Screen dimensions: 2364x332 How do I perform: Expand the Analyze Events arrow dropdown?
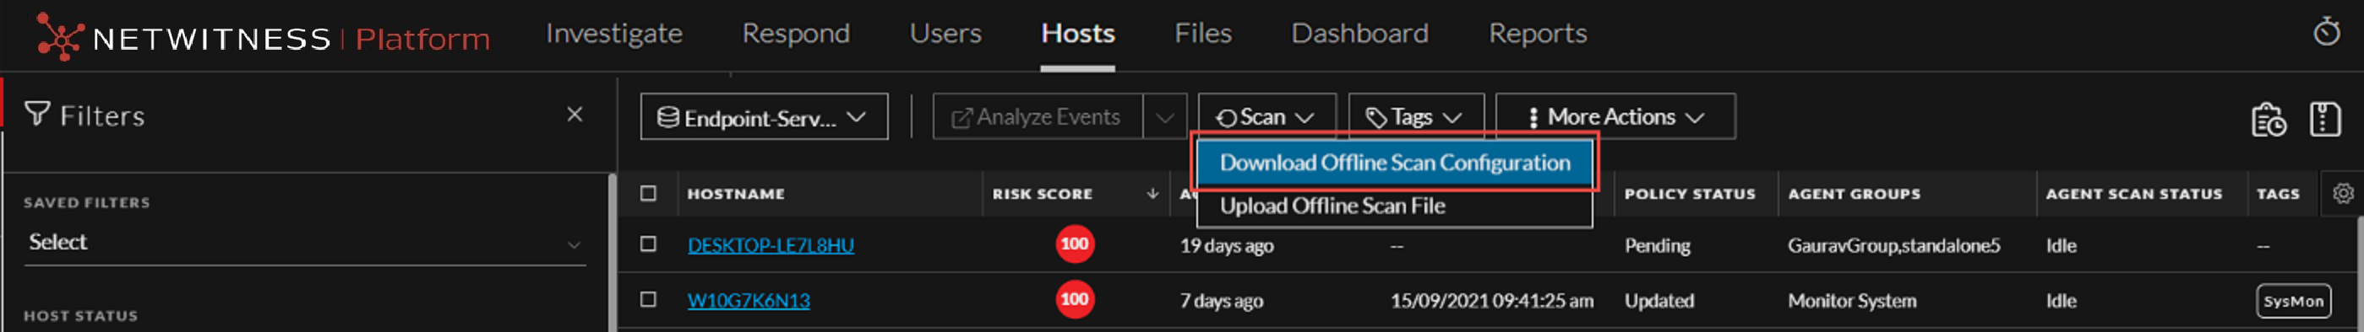[1164, 117]
